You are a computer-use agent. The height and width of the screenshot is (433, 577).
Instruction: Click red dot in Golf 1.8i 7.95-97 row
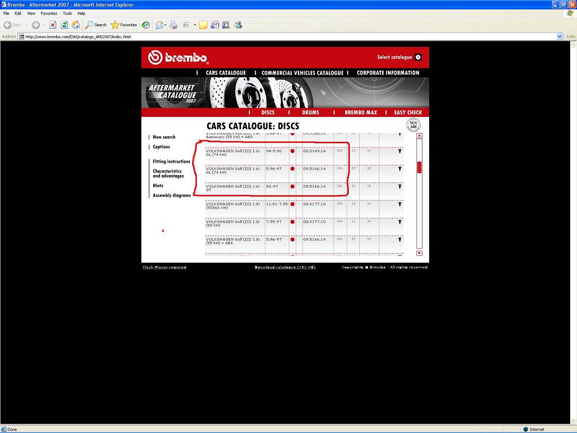tap(293, 222)
